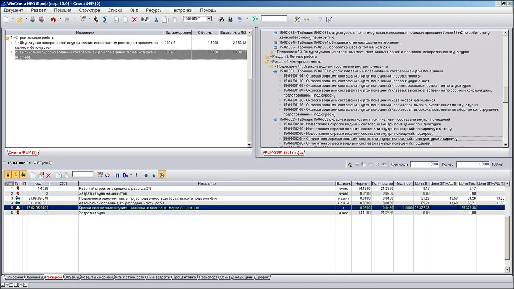Viewport: 514px width, 289px height.
Task: Click the exclamation mark icon
Action: click(136, 175)
